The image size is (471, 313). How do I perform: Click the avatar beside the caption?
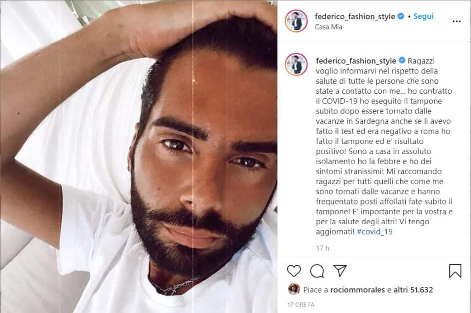[297, 64]
